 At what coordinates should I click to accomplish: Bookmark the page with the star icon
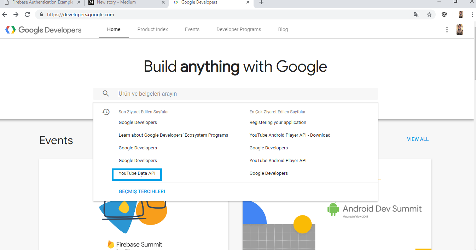click(429, 14)
